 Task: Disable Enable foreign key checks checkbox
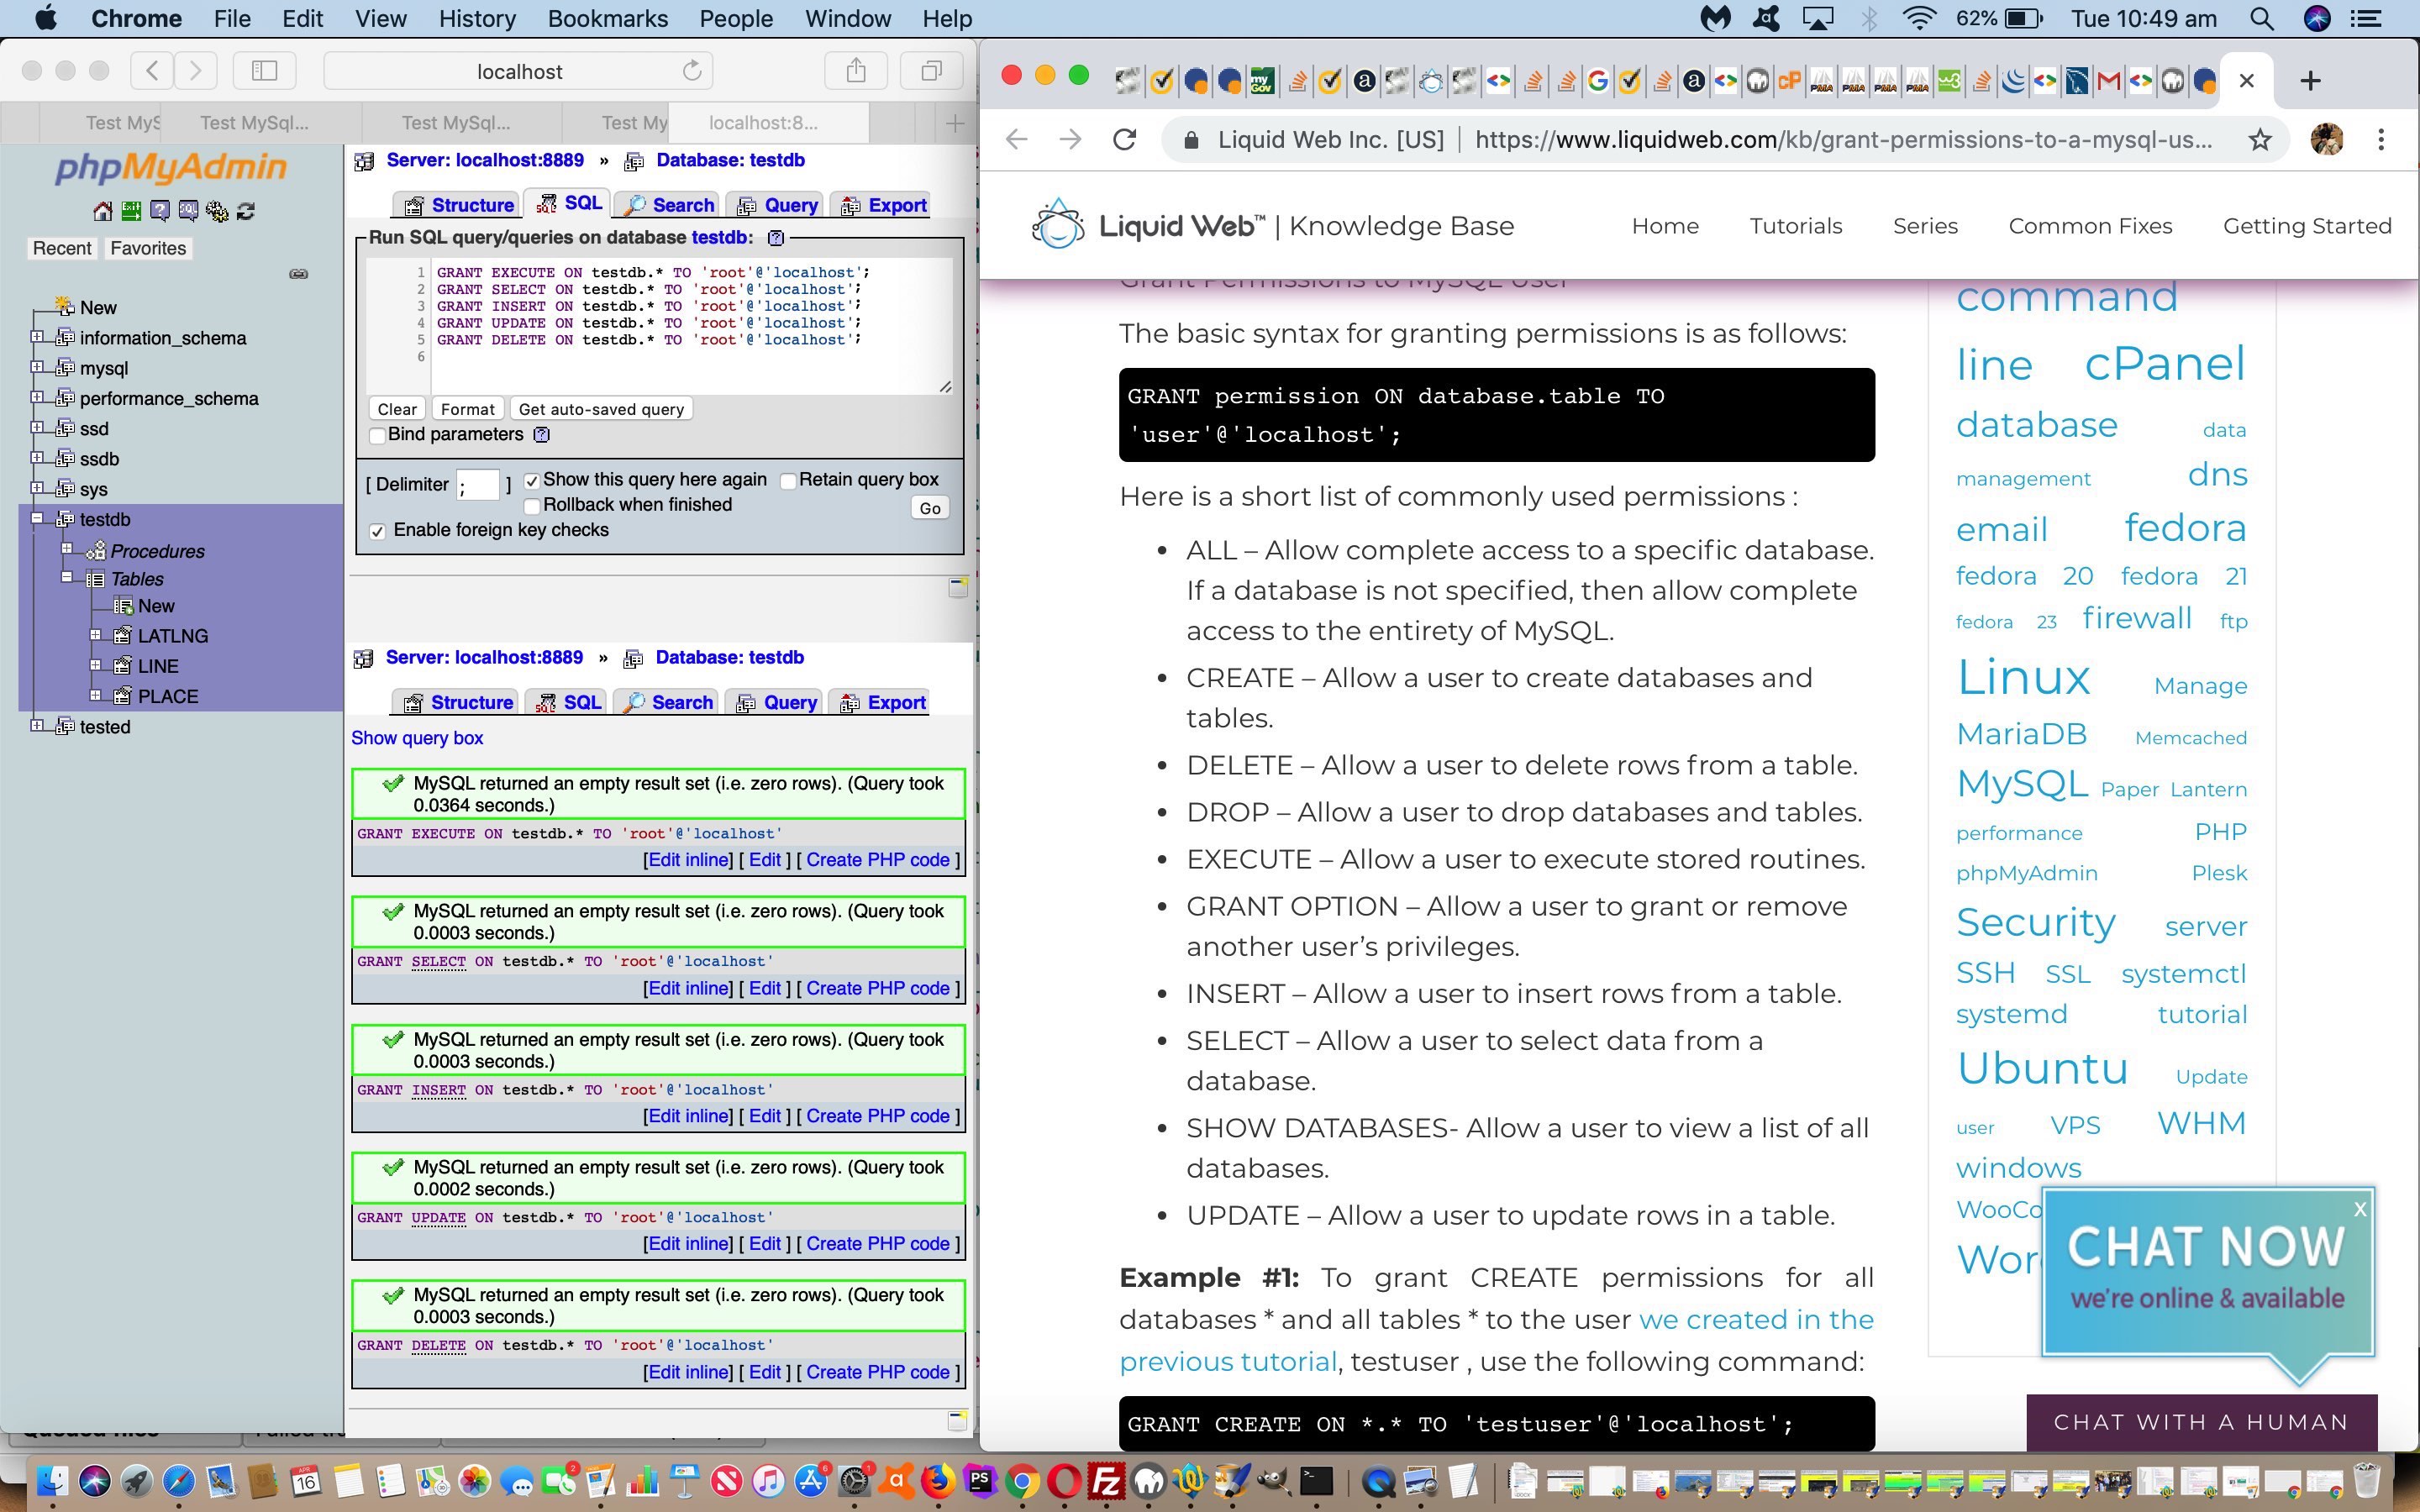[377, 531]
